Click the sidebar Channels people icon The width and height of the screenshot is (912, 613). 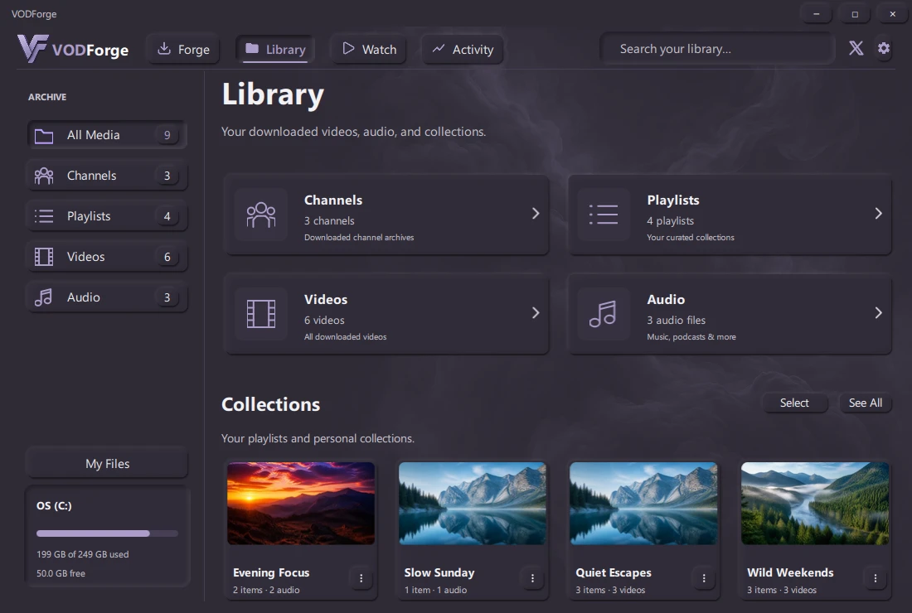44,176
